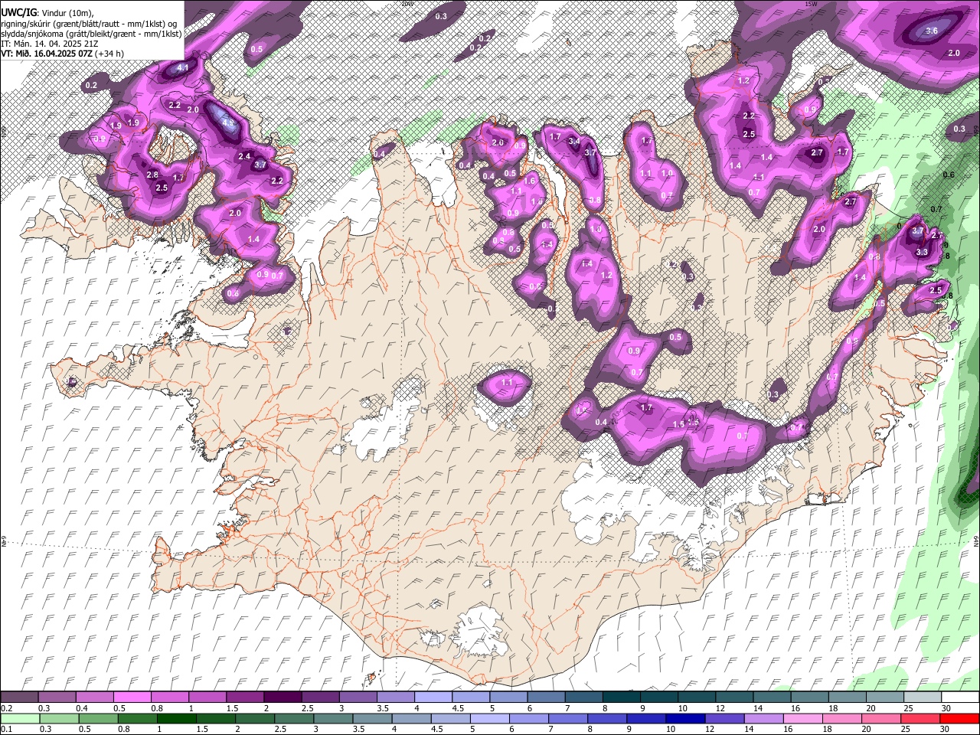Click the 3.4 snowfall value on the map
The width and height of the screenshot is (980, 735).
coord(573,141)
